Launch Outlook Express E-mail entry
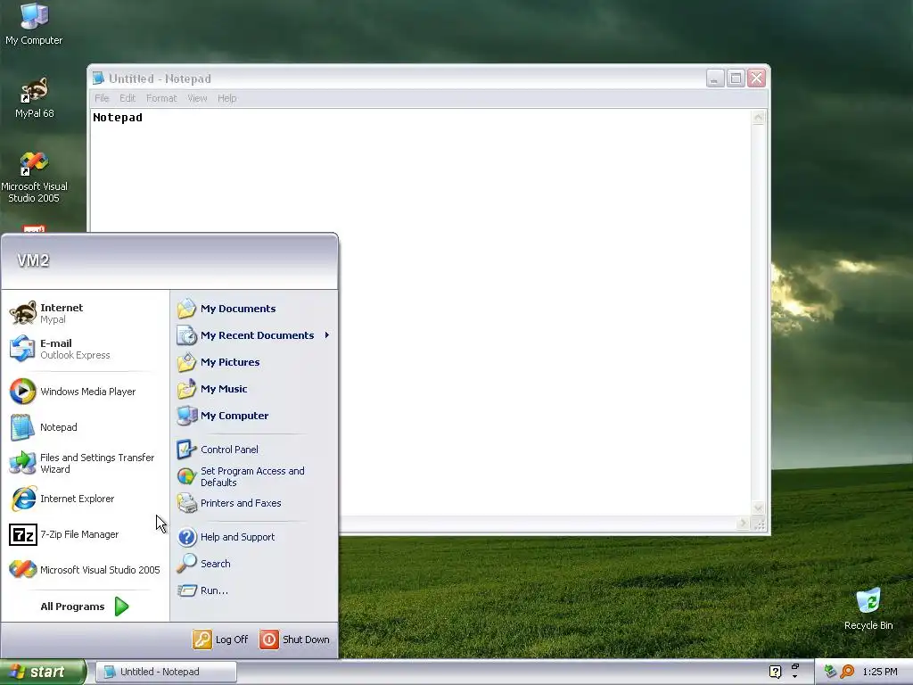The width and height of the screenshot is (913, 685). pyautogui.click(x=85, y=349)
